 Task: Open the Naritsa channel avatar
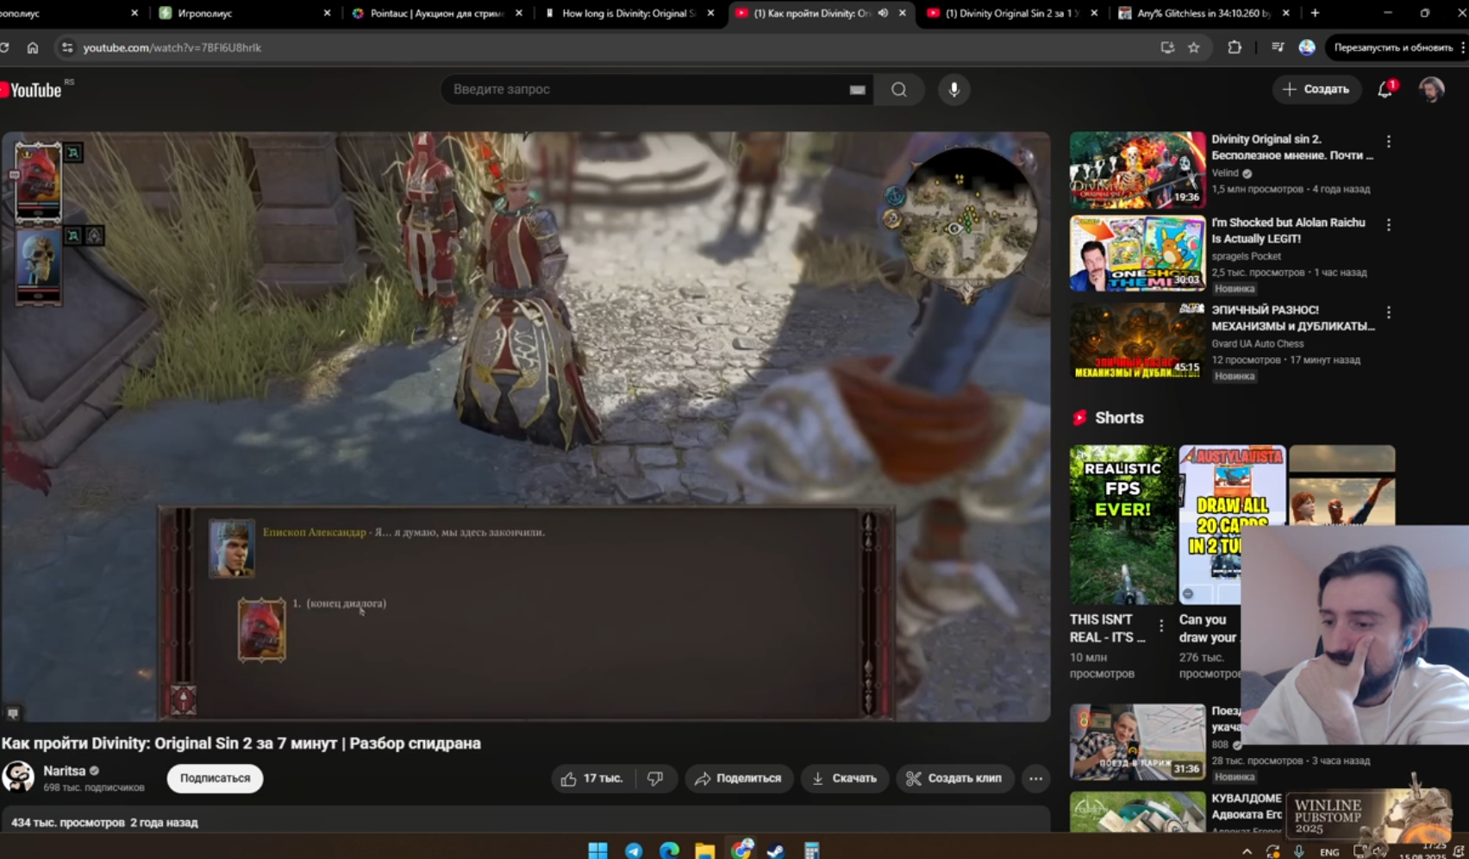tap(18, 777)
